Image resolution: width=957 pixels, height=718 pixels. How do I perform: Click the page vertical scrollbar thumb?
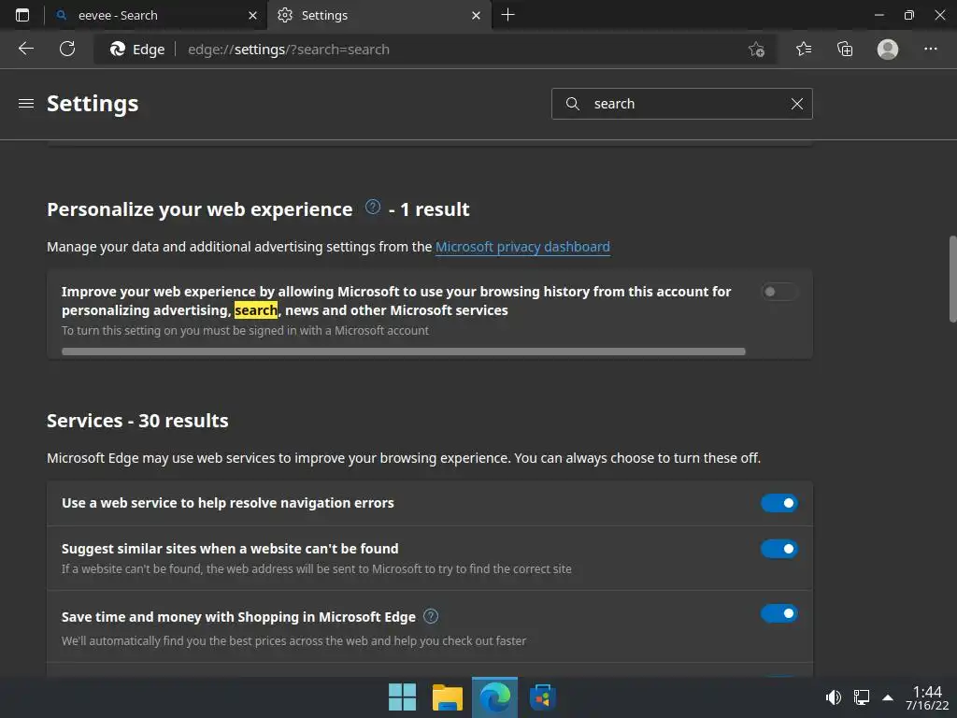point(952,279)
